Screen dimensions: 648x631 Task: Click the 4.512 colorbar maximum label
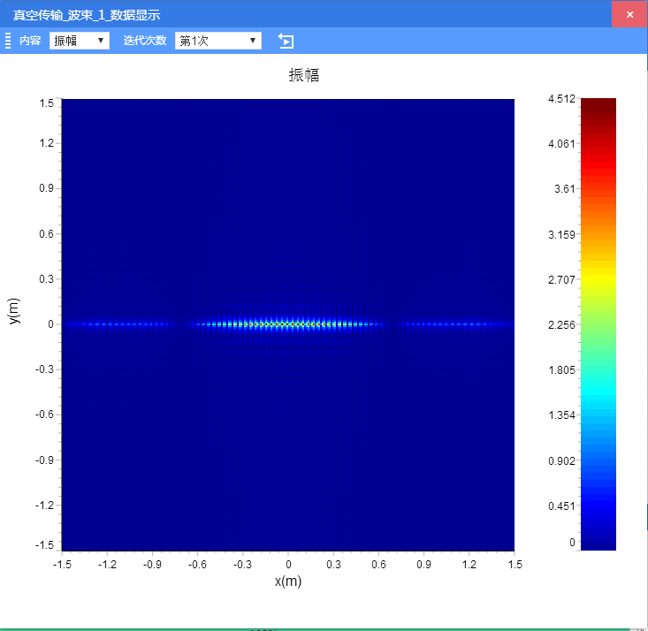(x=562, y=99)
